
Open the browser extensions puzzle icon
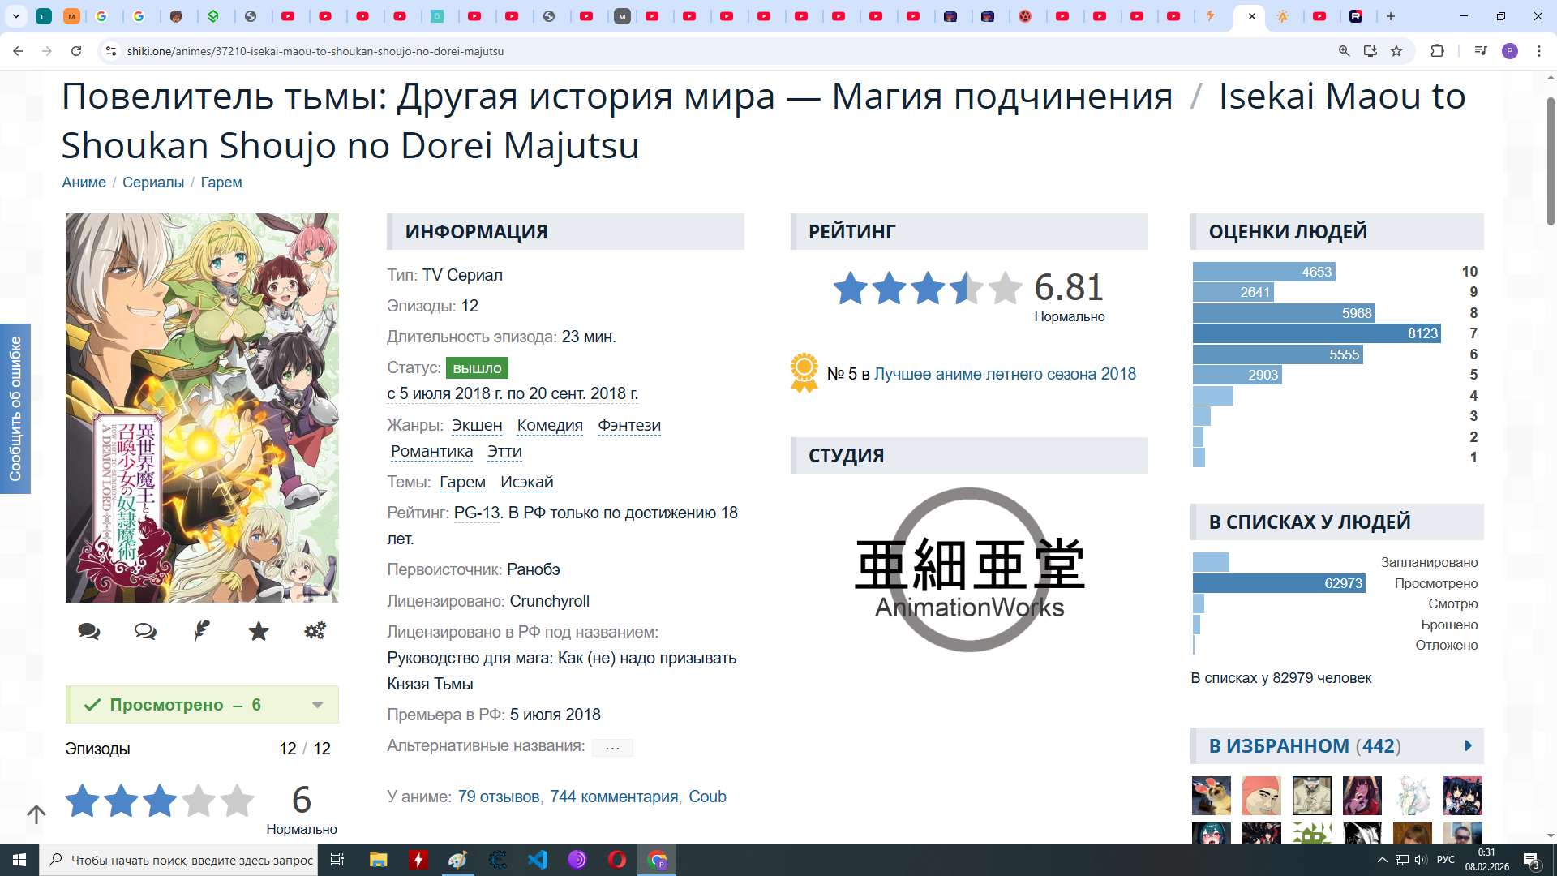[1437, 51]
